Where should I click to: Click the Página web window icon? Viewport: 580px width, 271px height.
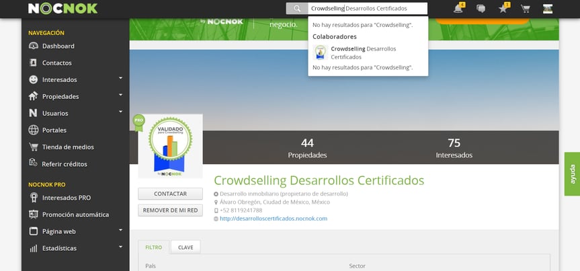[x=34, y=231]
